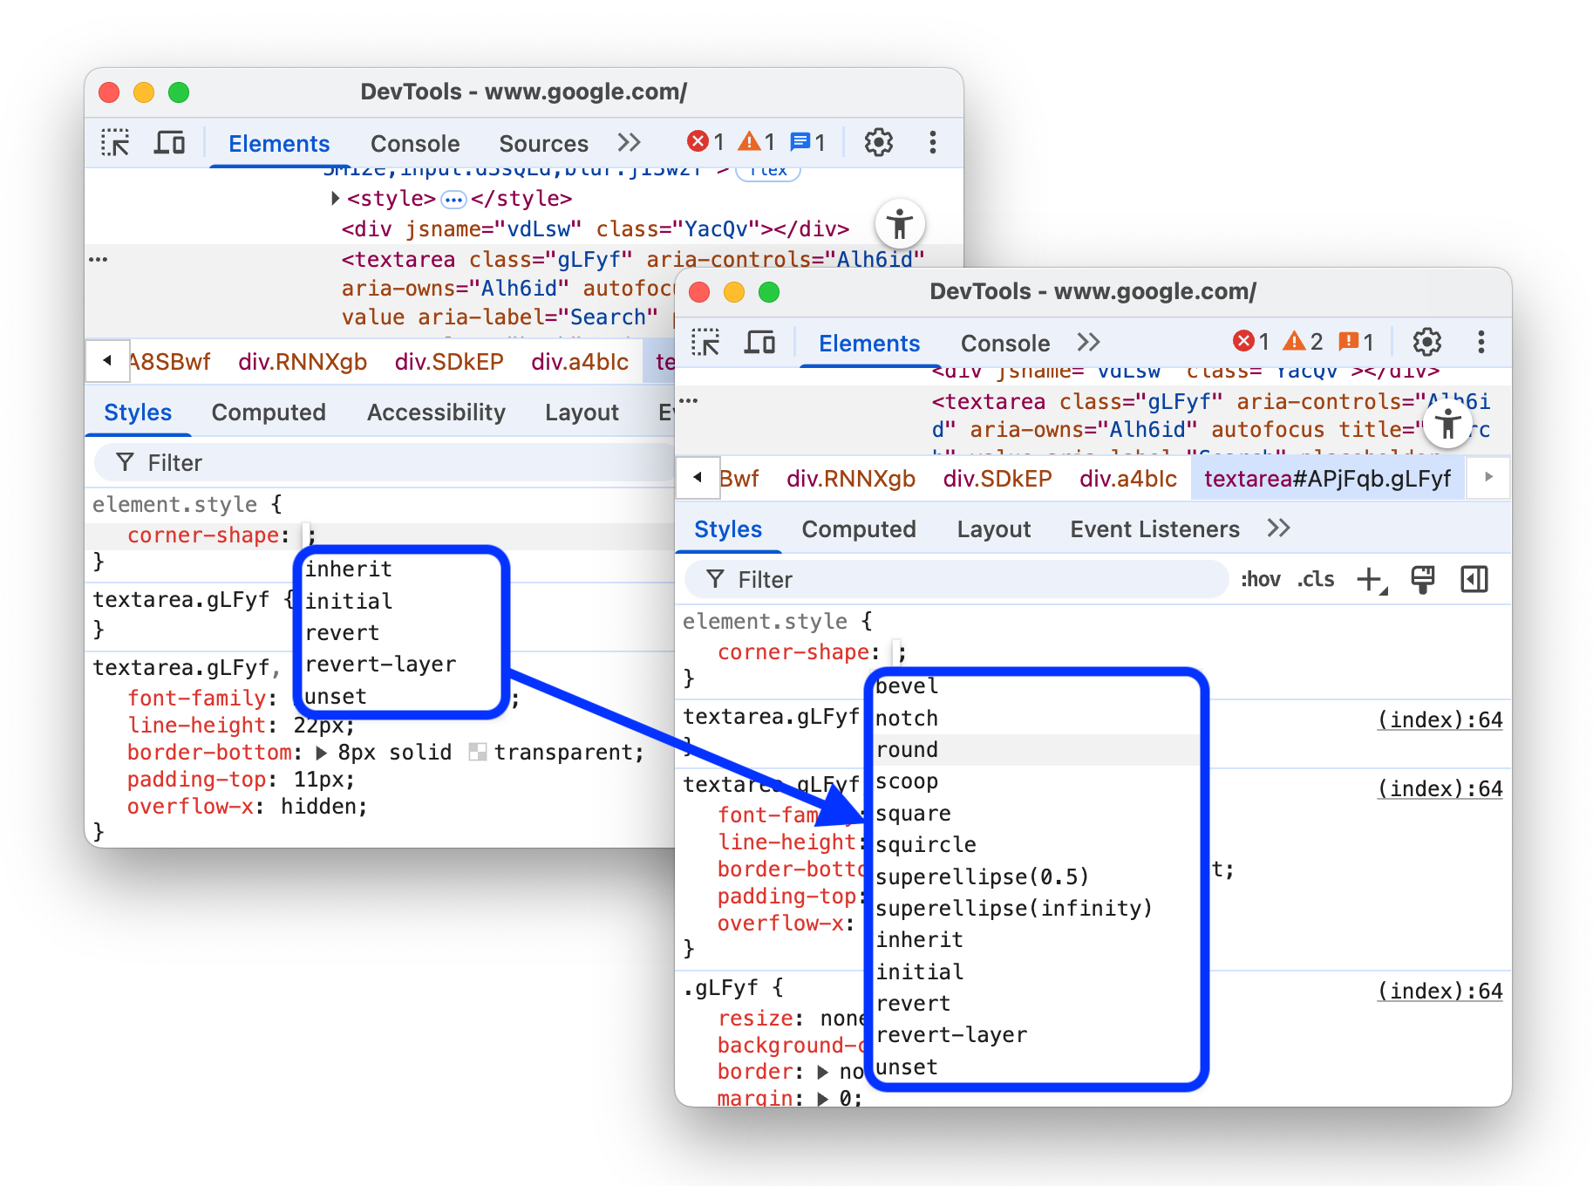1593x1186 pixels.
Task: Follow the (index):64 source link
Action: [x=1440, y=719]
